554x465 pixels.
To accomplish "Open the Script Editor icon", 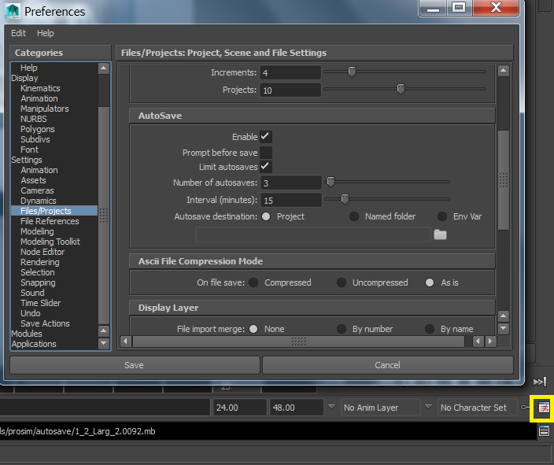I will tap(544, 431).
